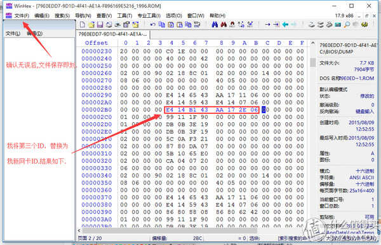Click the Undo arrow icon
The width and height of the screenshot is (381, 245).
coord(153,24)
